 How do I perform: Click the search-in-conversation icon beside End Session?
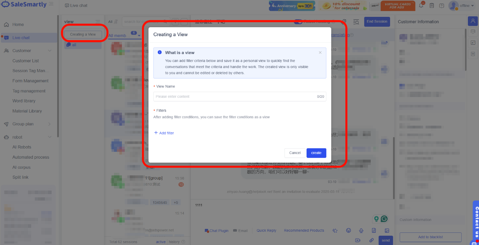356,22
